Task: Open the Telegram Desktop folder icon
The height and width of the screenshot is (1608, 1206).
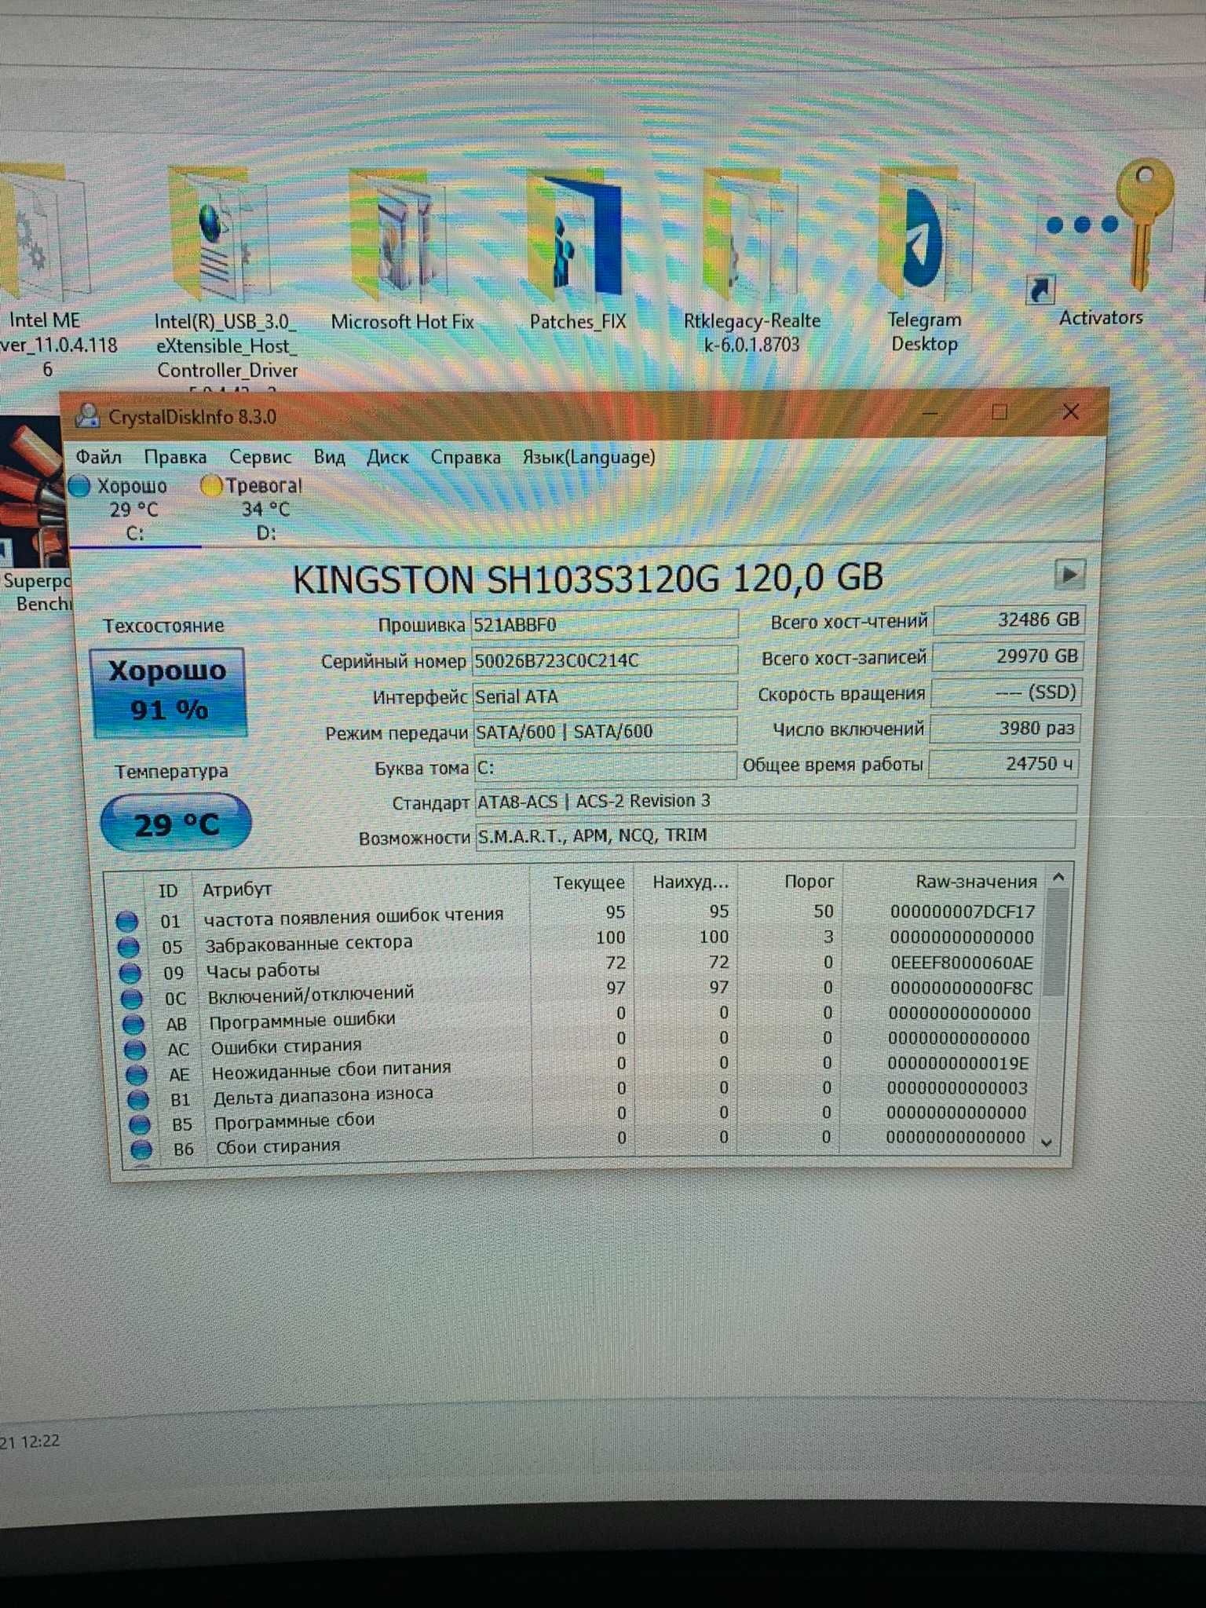Action: point(925,236)
